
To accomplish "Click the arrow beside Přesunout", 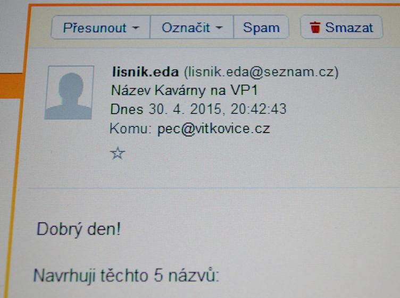I will point(136,28).
